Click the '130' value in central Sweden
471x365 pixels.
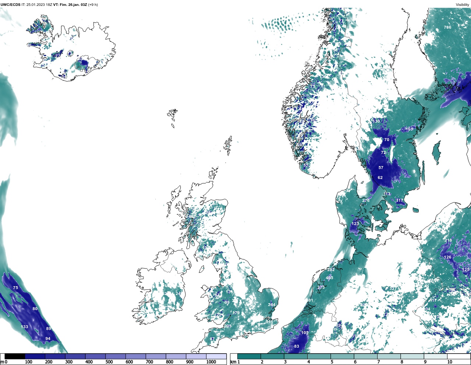pos(376,121)
